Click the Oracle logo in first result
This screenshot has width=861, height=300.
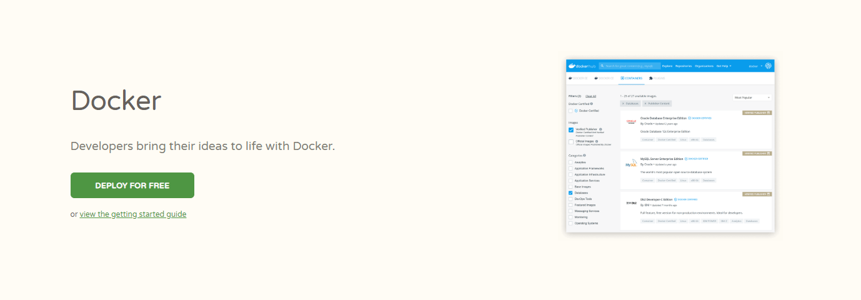click(630, 122)
